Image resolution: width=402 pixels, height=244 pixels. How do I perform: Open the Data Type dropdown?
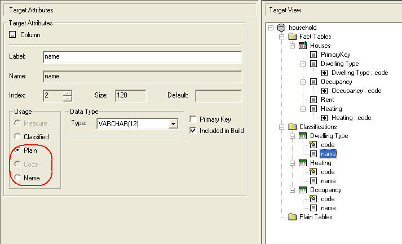[x=174, y=123]
